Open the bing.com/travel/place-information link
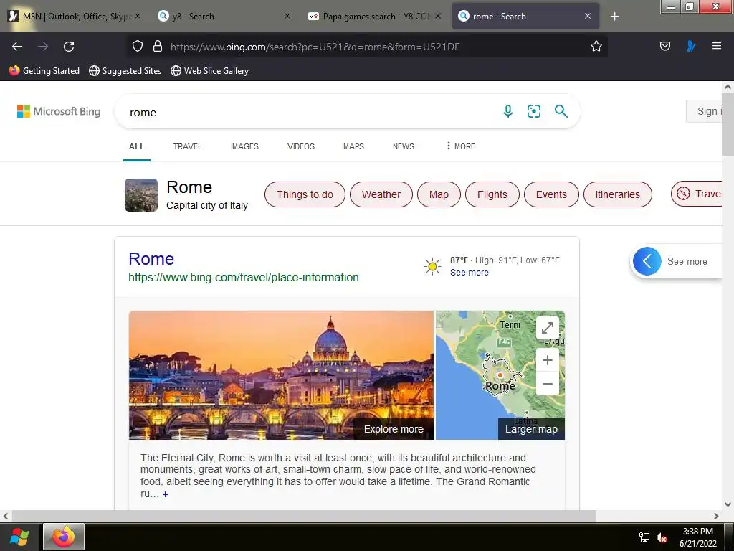This screenshot has height=551, width=734. [244, 278]
